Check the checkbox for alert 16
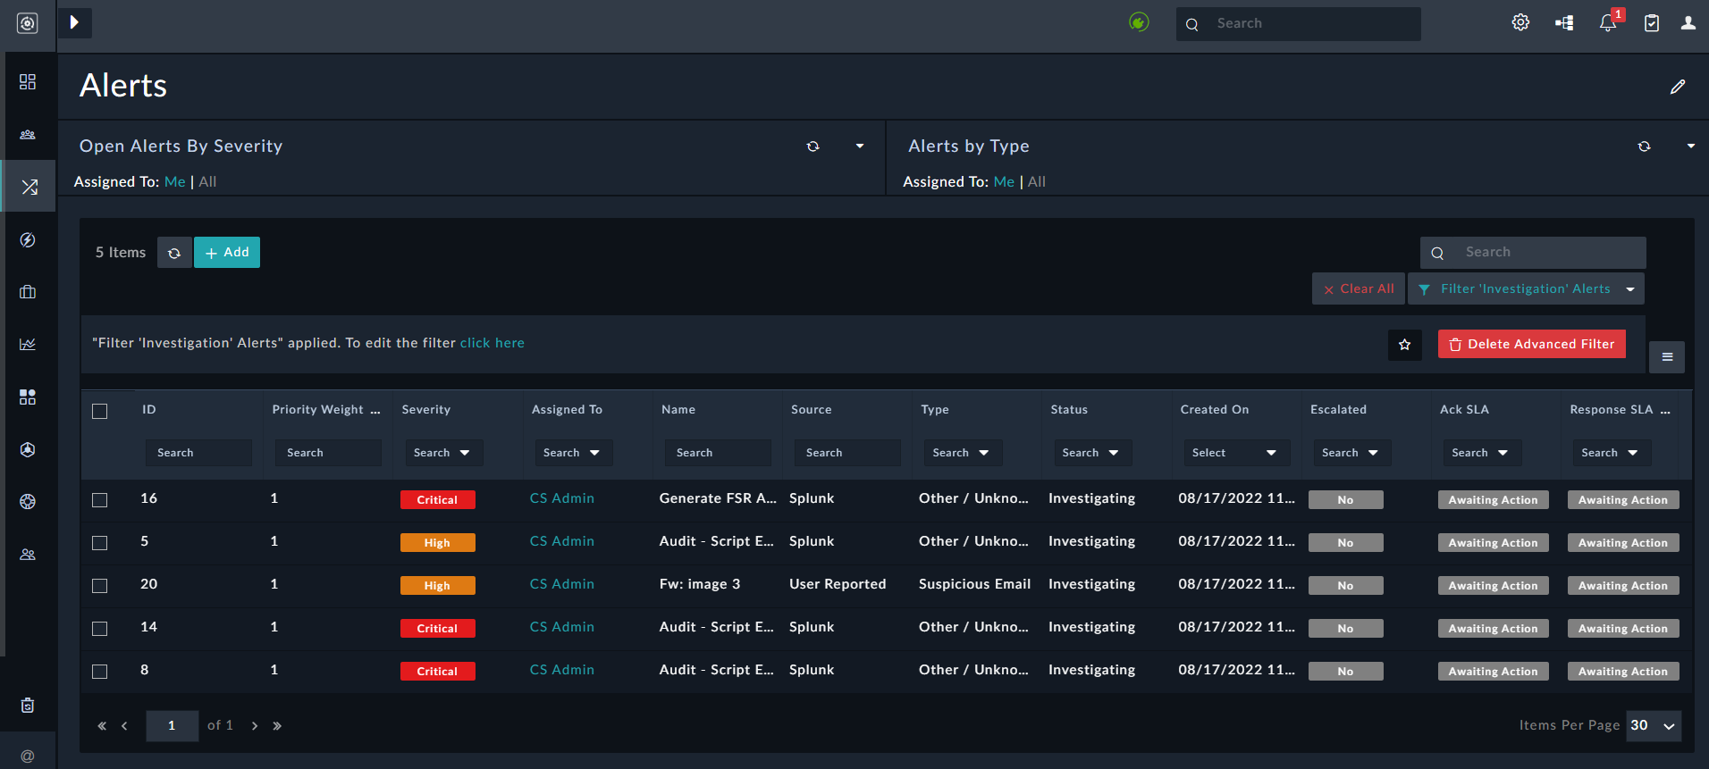The height and width of the screenshot is (769, 1709). tap(100, 500)
